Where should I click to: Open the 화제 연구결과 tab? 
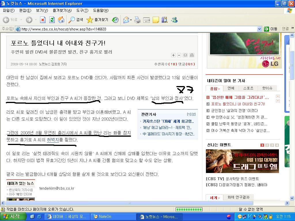238,197
